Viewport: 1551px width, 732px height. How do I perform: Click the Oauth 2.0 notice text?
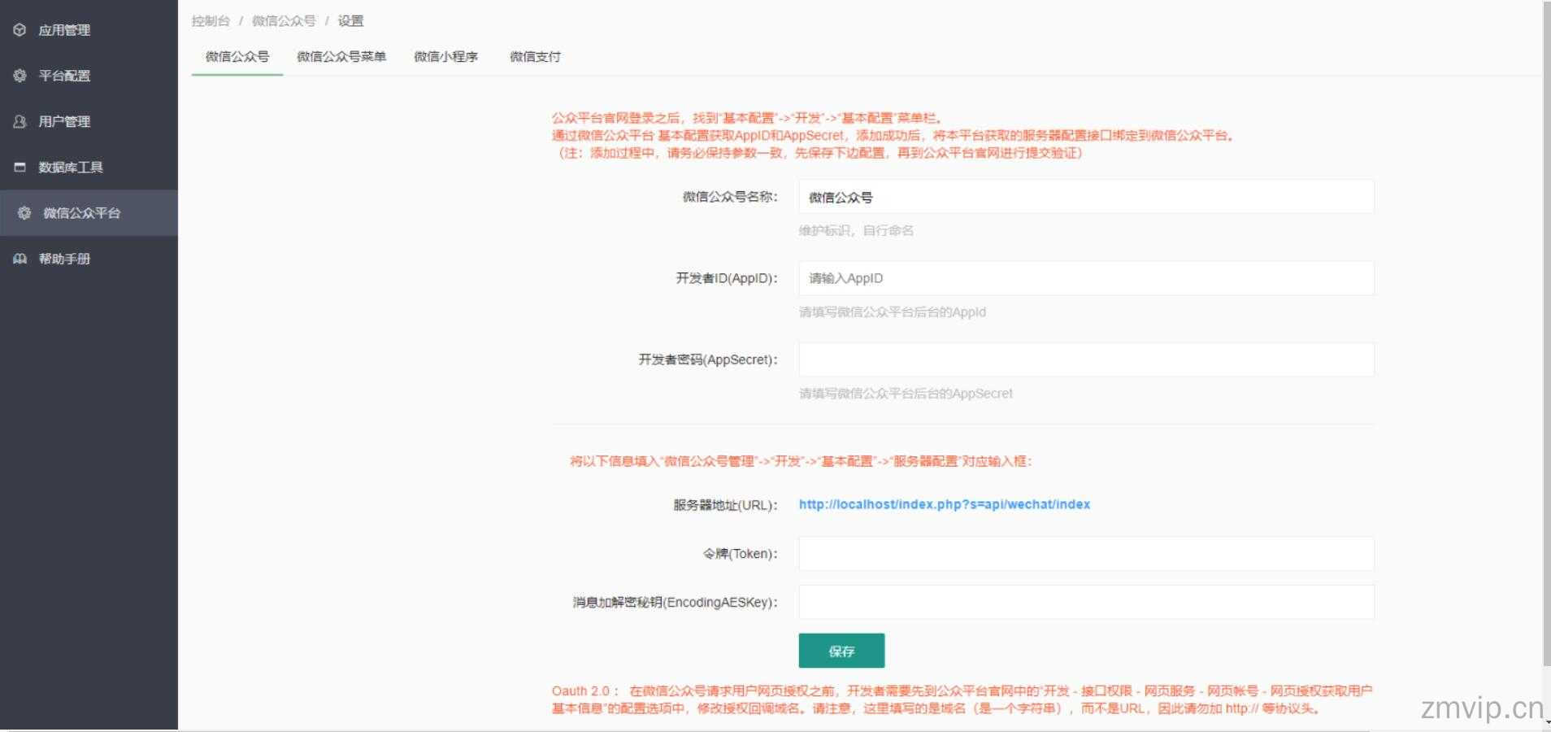coord(962,699)
